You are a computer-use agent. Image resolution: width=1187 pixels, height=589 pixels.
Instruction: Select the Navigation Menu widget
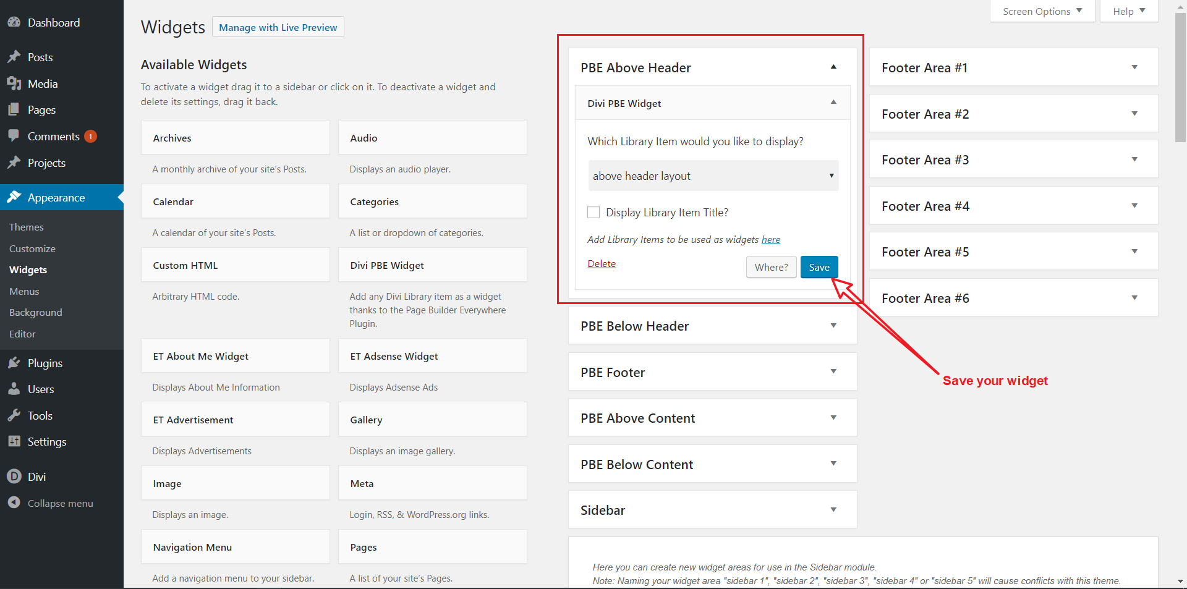coord(236,547)
